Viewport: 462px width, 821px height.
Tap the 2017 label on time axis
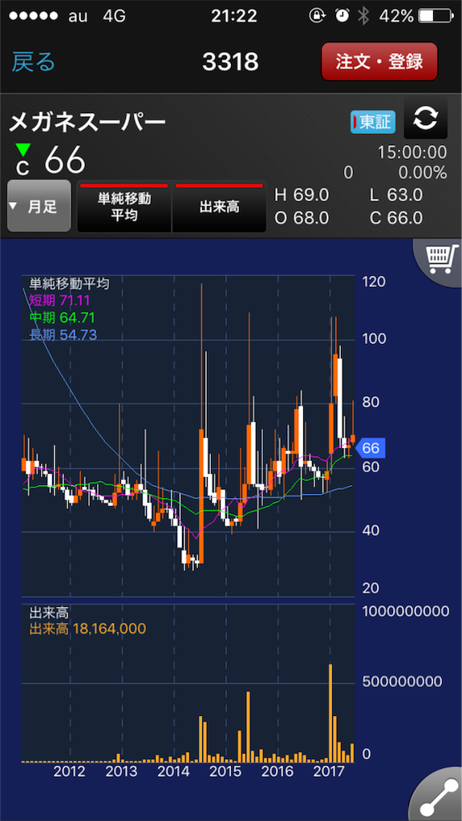330,772
